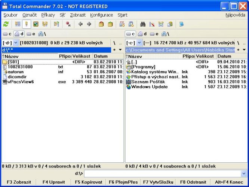
Task: Expand the command line history dropdown
Action: pyautogui.click(x=244, y=173)
